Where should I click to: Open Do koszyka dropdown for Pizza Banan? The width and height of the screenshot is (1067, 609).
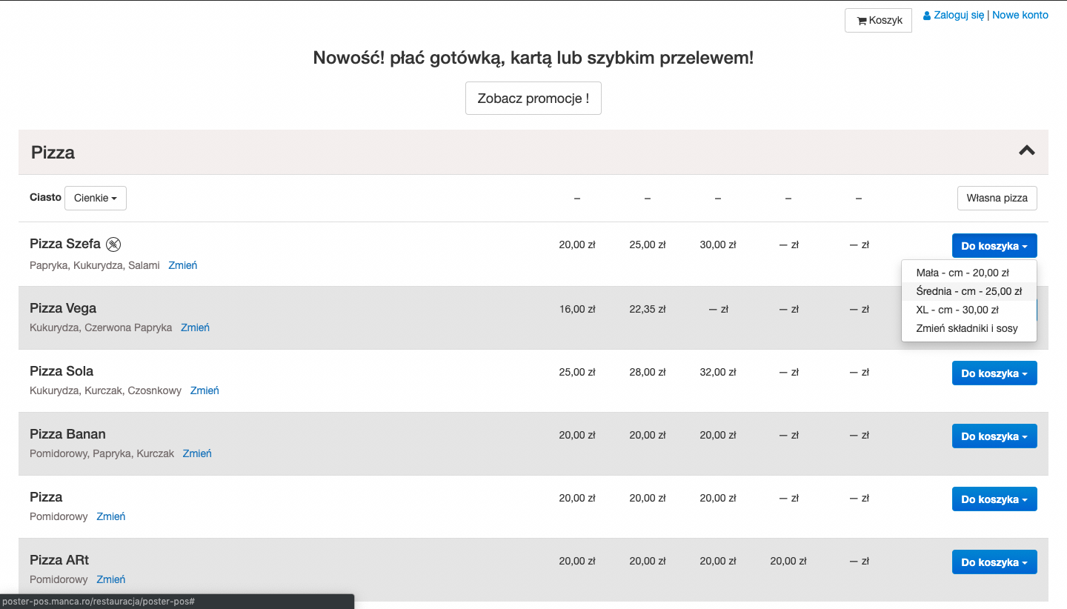(x=994, y=436)
